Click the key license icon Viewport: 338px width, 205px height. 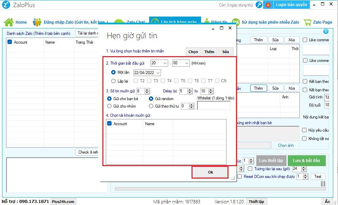pyautogui.click(x=259, y=5)
